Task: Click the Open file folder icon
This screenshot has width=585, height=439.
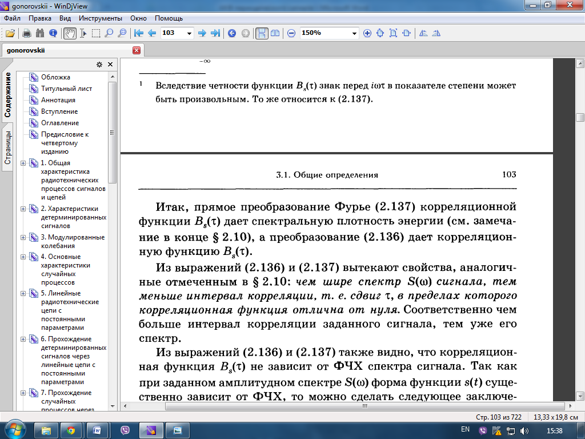Action: tap(10, 33)
